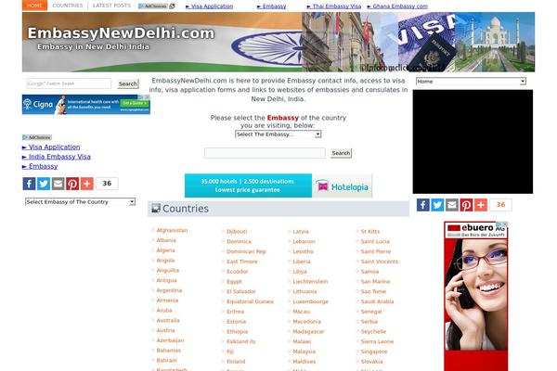Focus center search text field
Image resolution: width=557 pixels, height=371 pixels.
pyautogui.click(x=265, y=153)
